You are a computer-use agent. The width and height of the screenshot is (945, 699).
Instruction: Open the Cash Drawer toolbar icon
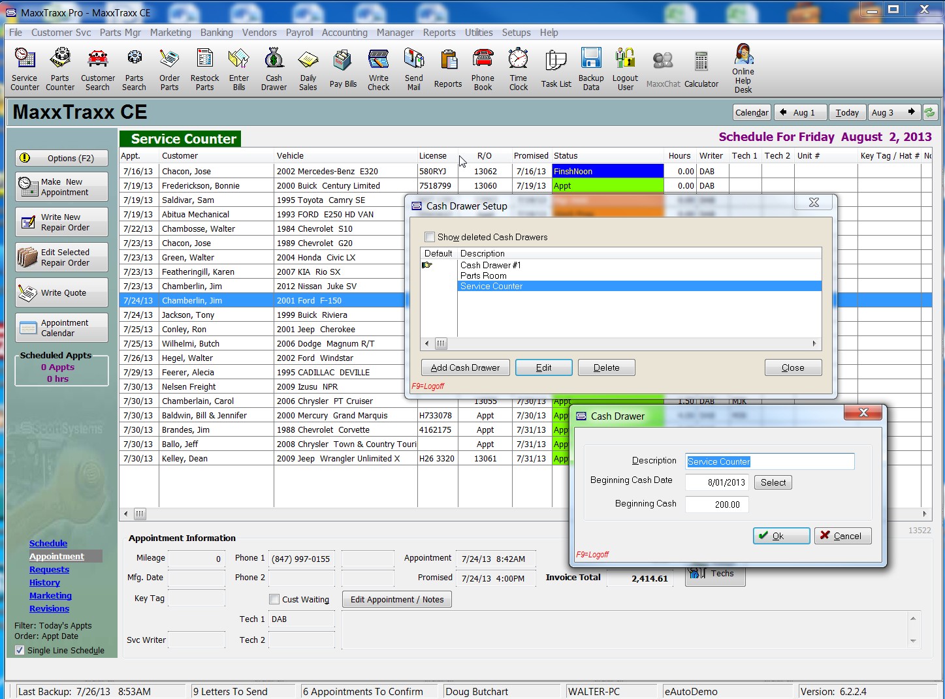click(x=274, y=69)
